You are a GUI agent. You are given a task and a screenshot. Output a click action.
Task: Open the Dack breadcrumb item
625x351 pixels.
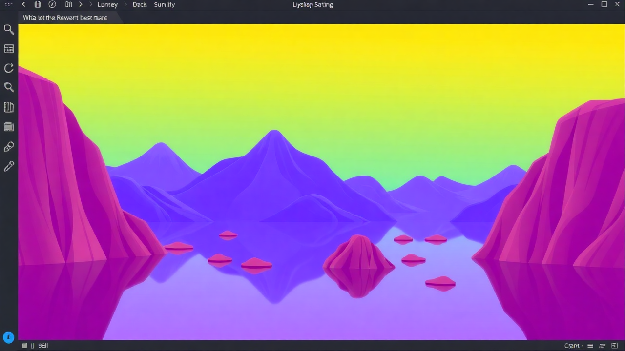tap(140, 4)
